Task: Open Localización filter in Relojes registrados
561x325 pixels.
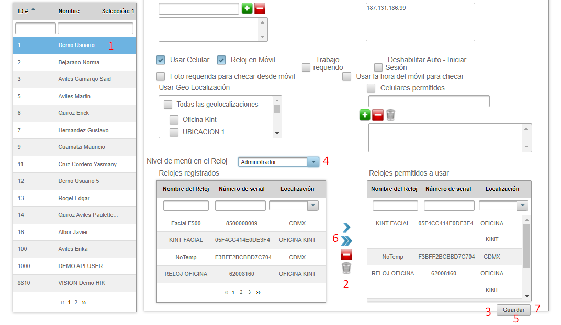Action: 313,206
